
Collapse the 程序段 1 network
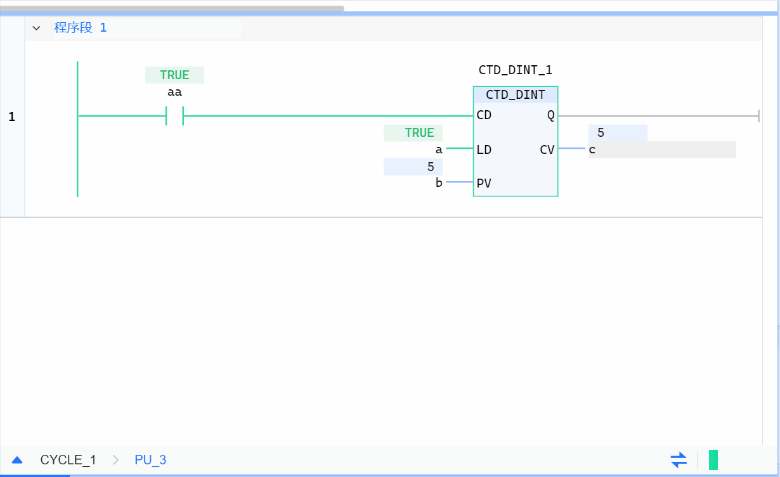pos(36,28)
